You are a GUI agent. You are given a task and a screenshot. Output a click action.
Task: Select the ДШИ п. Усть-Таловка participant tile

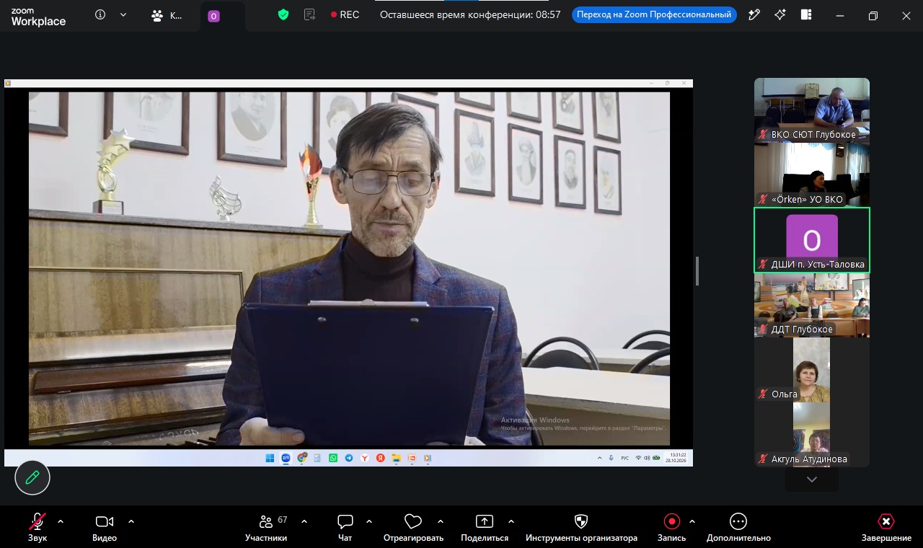tap(812, 240)
